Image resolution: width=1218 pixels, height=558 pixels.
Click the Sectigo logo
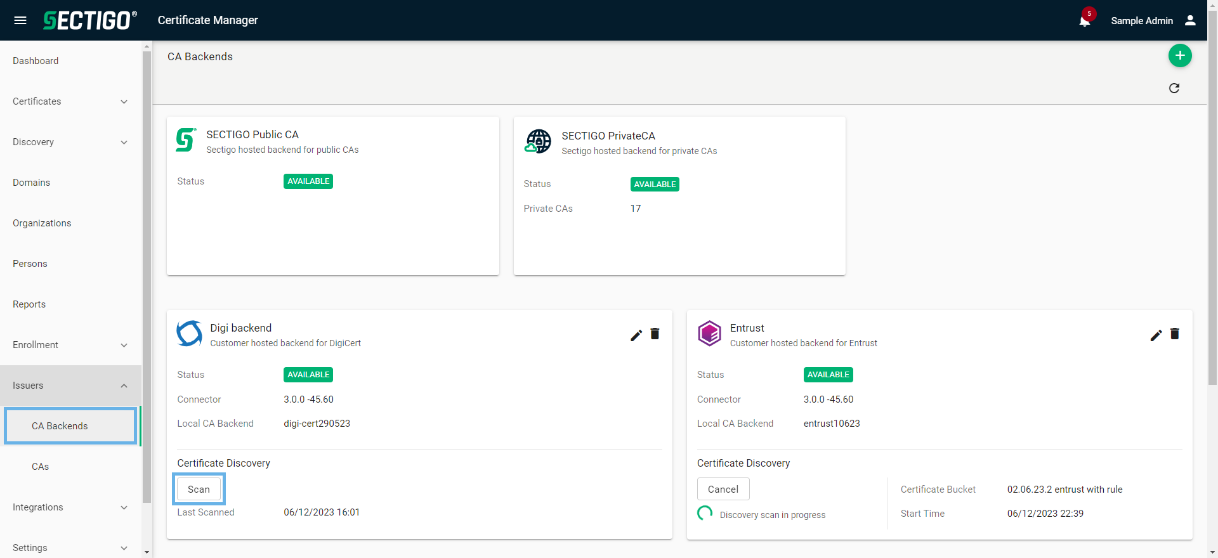(89, 20)
